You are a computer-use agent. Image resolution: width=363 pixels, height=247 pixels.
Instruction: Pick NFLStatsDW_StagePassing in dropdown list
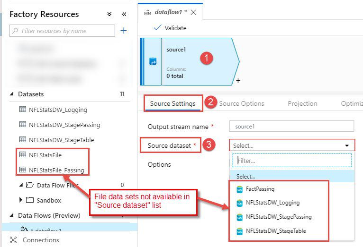[x=279, y=217]
